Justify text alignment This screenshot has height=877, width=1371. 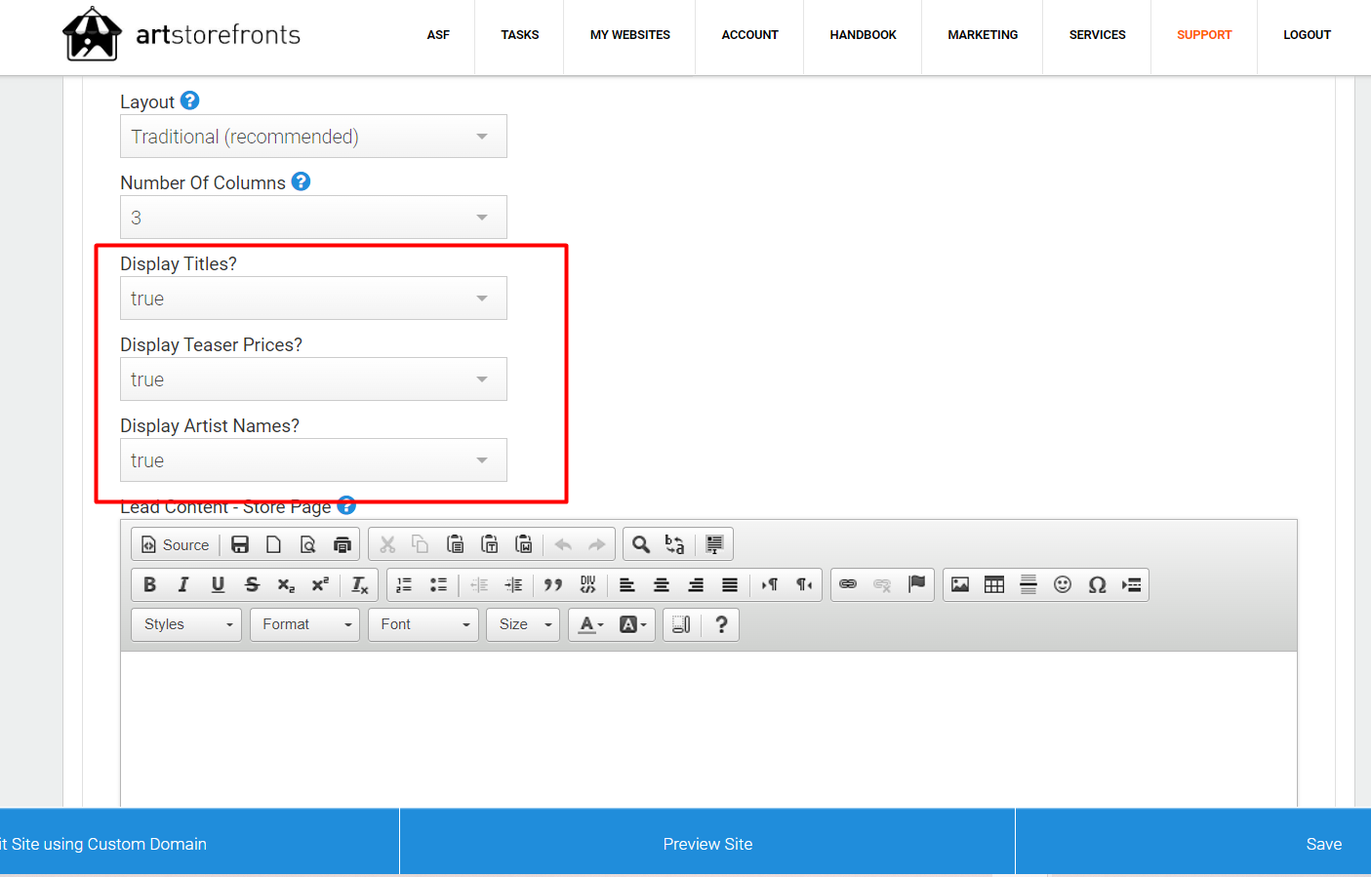pyautogui.click(x=730, y=584)
